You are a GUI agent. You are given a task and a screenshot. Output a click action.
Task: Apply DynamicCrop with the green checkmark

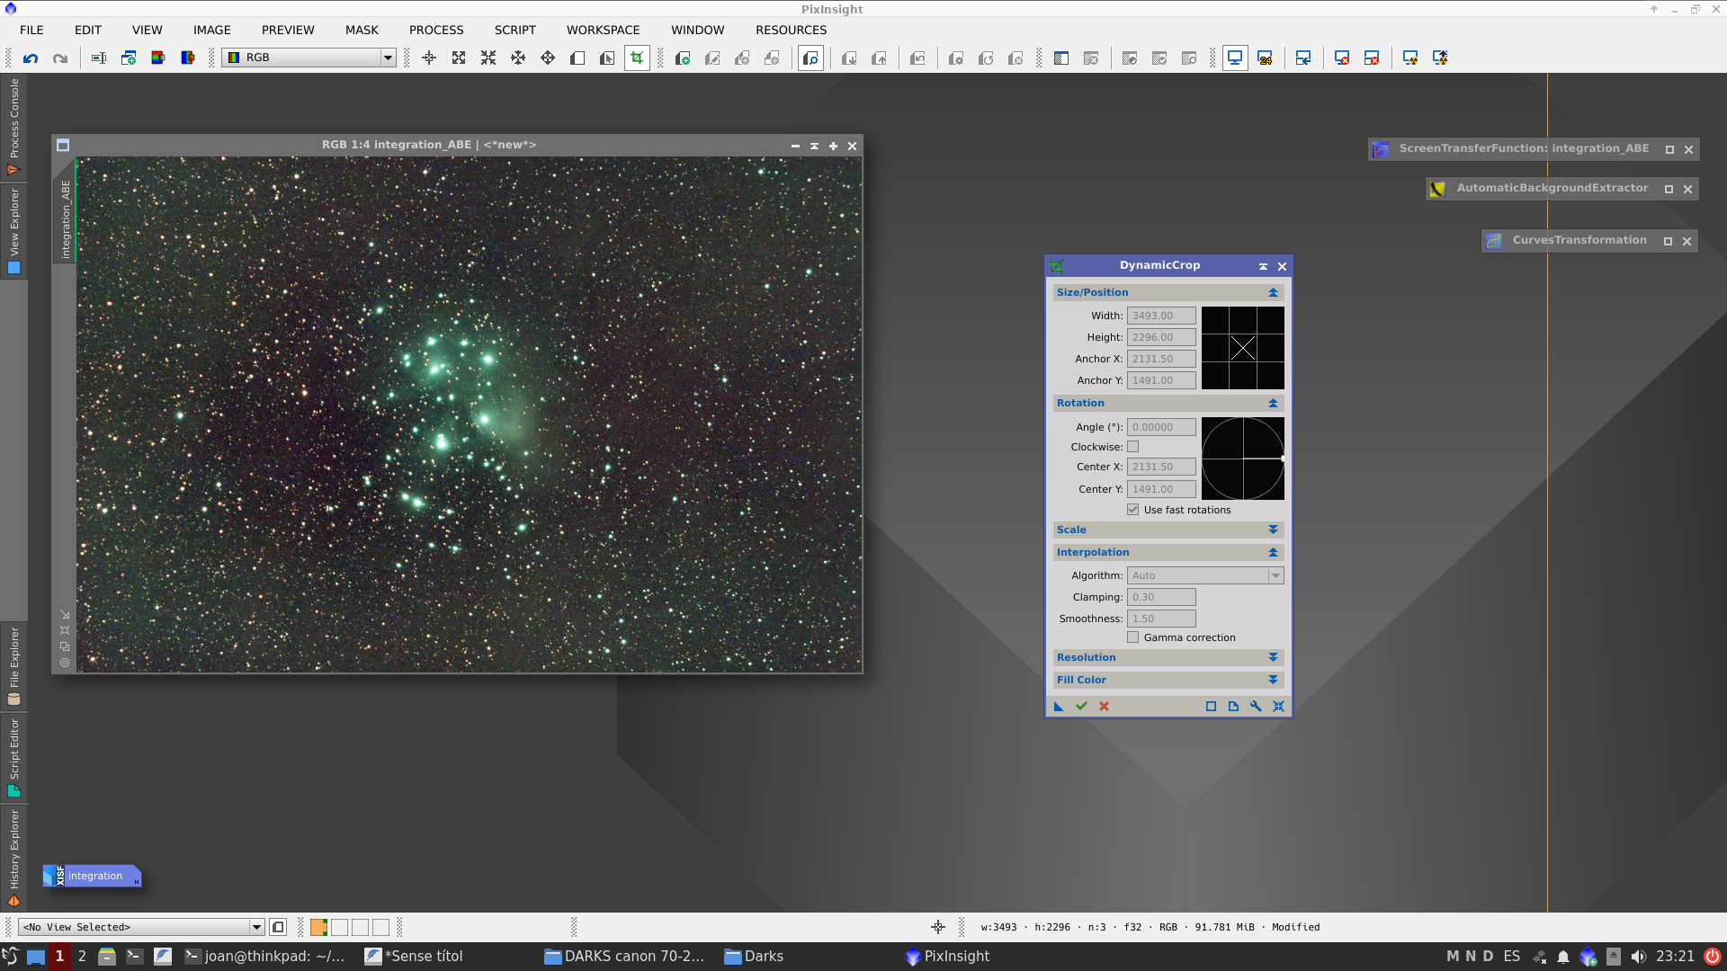pos(1081,707)
